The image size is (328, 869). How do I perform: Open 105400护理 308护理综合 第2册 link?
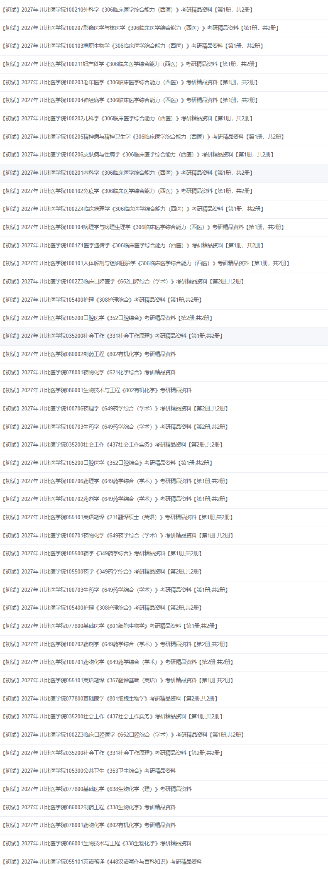coord(102,608)
